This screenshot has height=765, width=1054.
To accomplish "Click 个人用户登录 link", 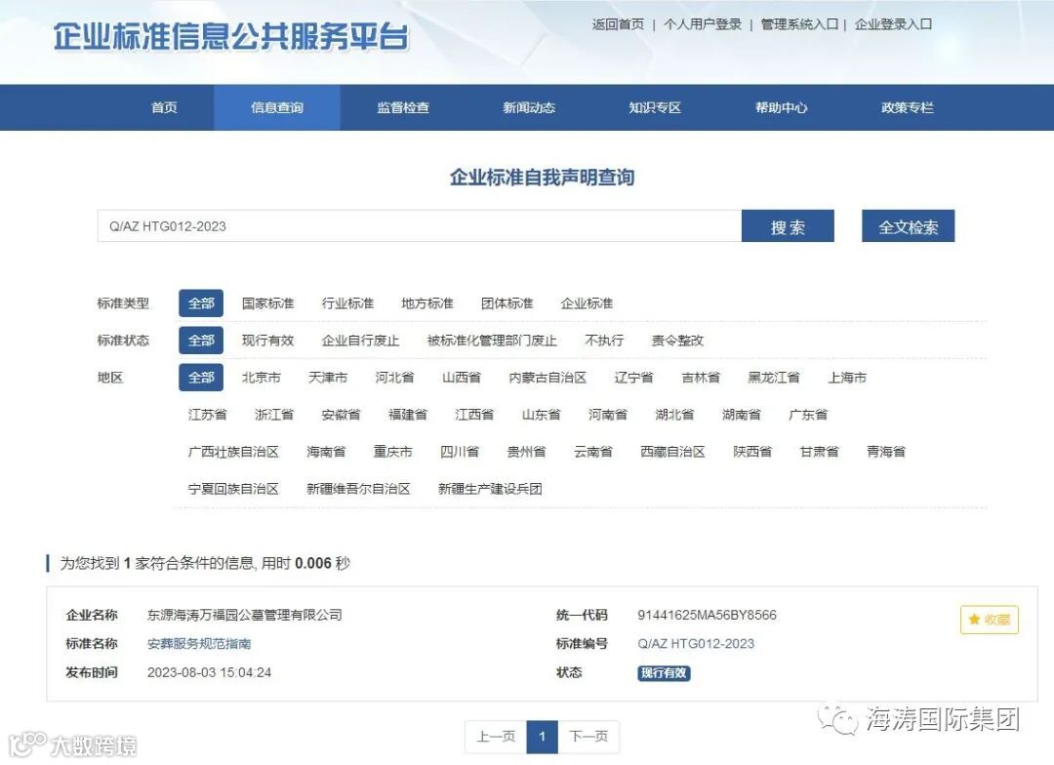I will coord(703,24).
